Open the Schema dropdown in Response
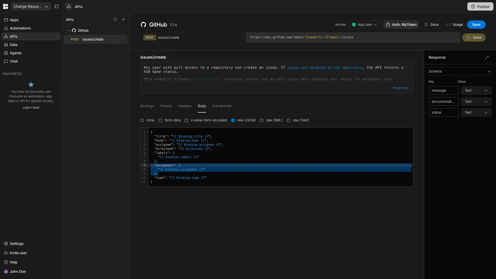496x279 pixels. [460, 71]
